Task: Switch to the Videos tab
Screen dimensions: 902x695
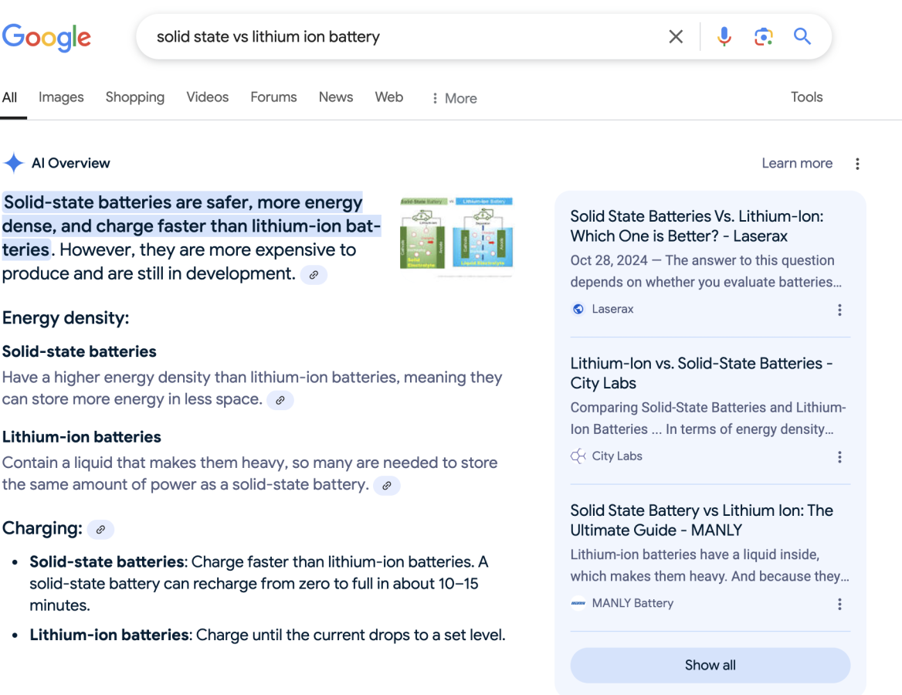Action: click(x=207, y=97)
